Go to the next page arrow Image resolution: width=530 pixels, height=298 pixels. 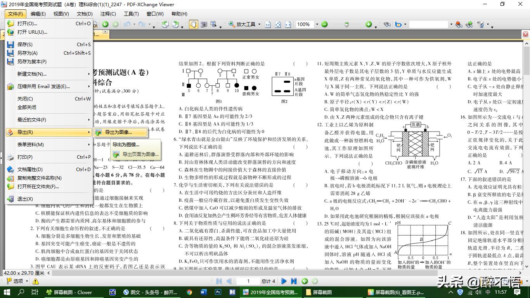284,281
